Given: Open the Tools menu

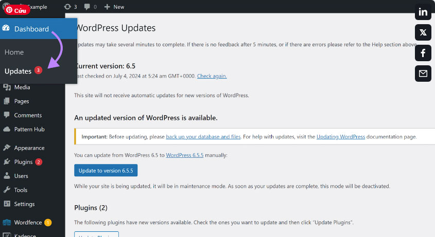Looking at the screenshot, I should tap(21, 190).
